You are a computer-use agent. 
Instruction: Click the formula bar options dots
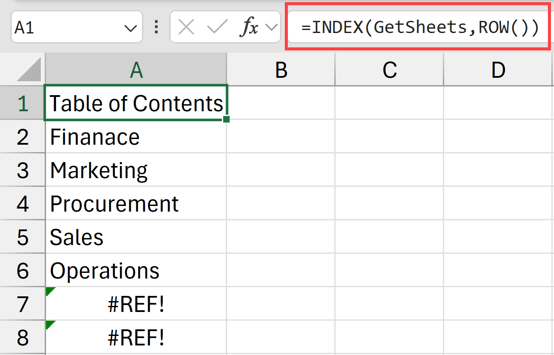point(156,28)
